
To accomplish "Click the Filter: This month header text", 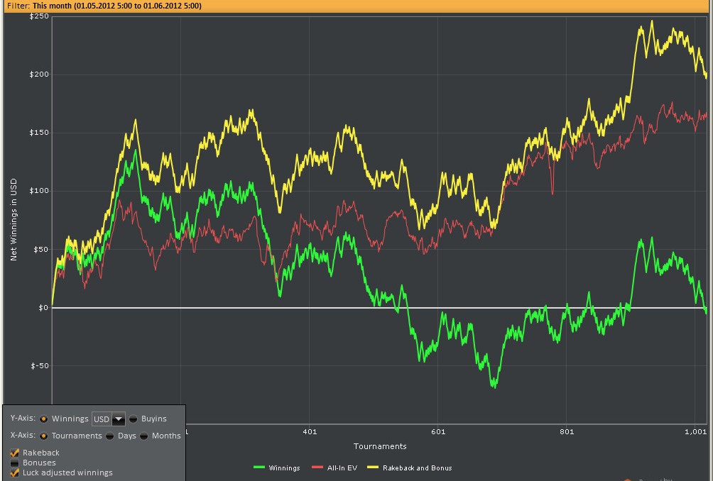I will point(104,6).
